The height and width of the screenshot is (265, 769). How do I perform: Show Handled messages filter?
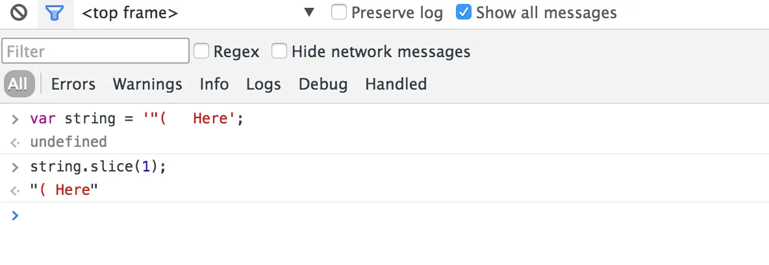[x=396, y=84]
